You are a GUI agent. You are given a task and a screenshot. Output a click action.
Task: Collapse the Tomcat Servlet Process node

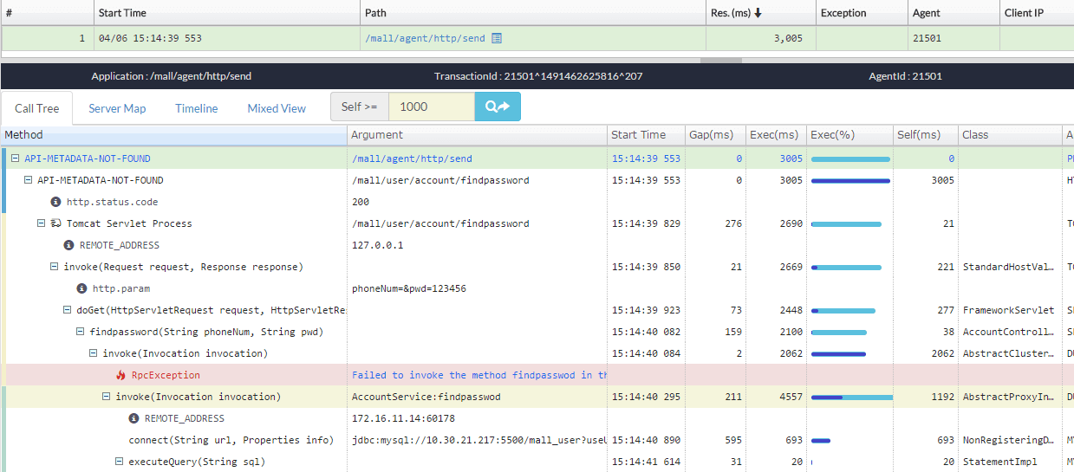click(x=41, y=223)
